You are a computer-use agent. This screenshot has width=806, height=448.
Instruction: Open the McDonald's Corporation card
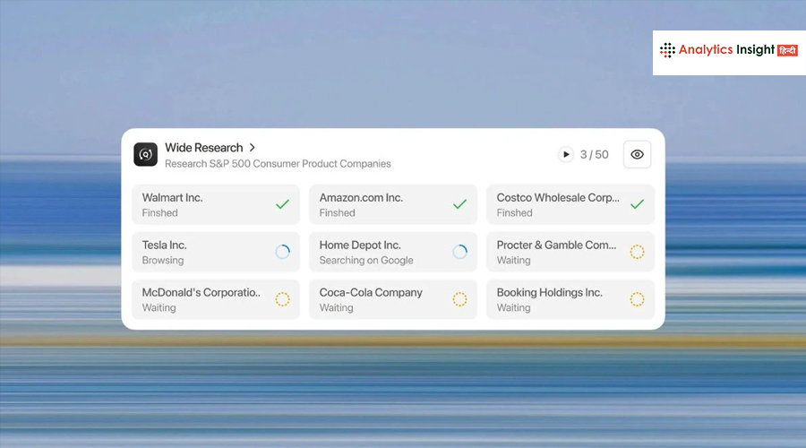216,299
